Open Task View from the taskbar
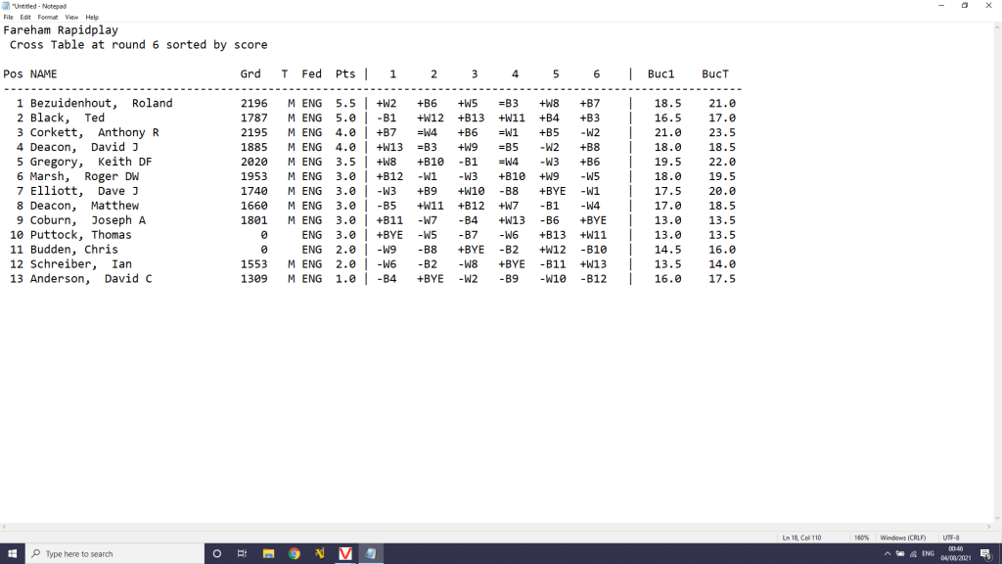This screenshot has height=564, width=1002. point(243,553)
